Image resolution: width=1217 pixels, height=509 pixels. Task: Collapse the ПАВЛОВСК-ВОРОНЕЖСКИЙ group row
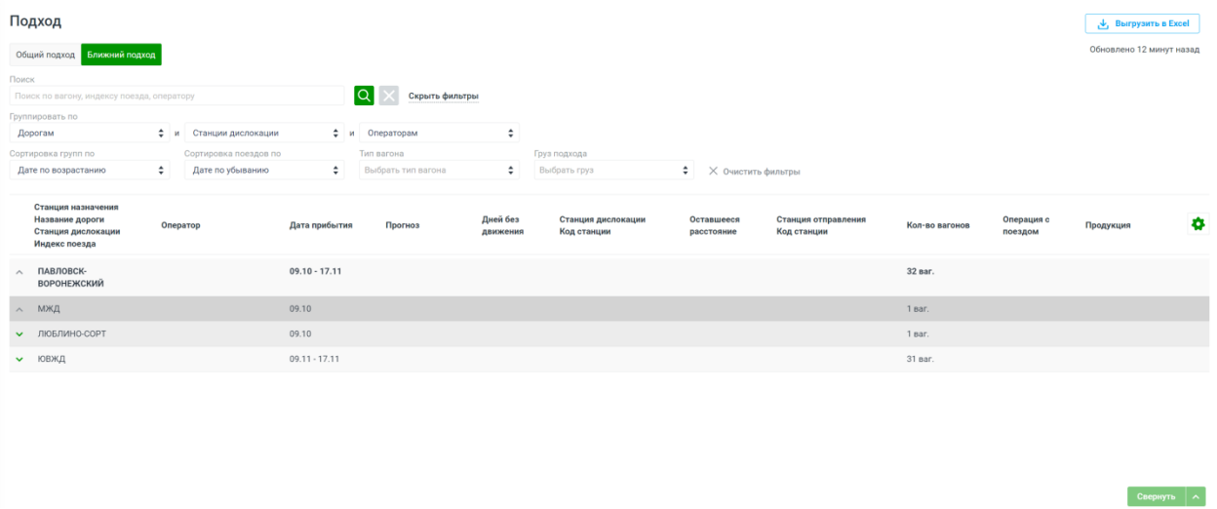[20, 272]
